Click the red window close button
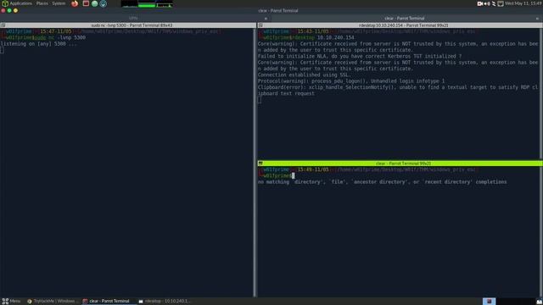The image size is (543, 305). (3, 11)
